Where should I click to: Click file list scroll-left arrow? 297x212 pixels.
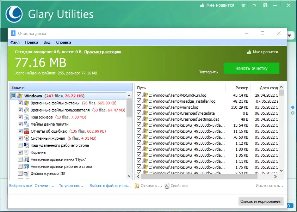[x=138, y=176]
